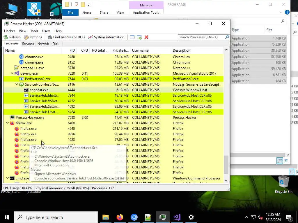
Task: Click the Windows Start button
Action: [7, 217]
